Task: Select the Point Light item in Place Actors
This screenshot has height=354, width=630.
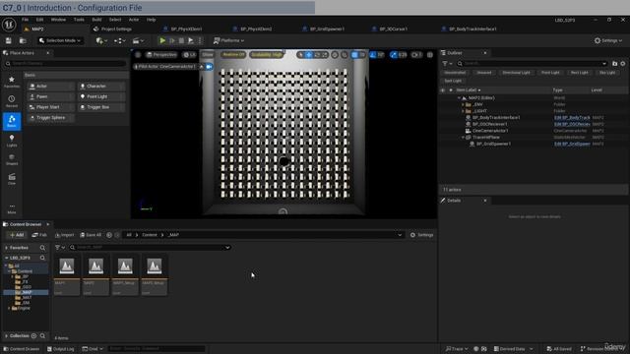Action: pos(100,96)
